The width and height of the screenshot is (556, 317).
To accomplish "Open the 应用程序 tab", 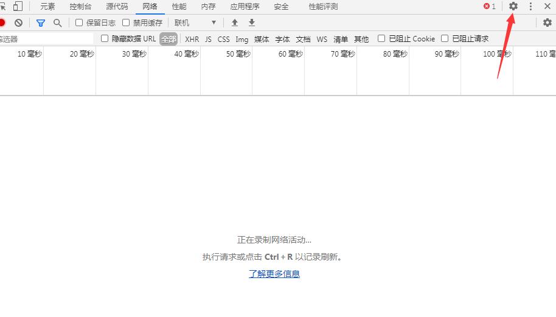I will pos(245,7).
